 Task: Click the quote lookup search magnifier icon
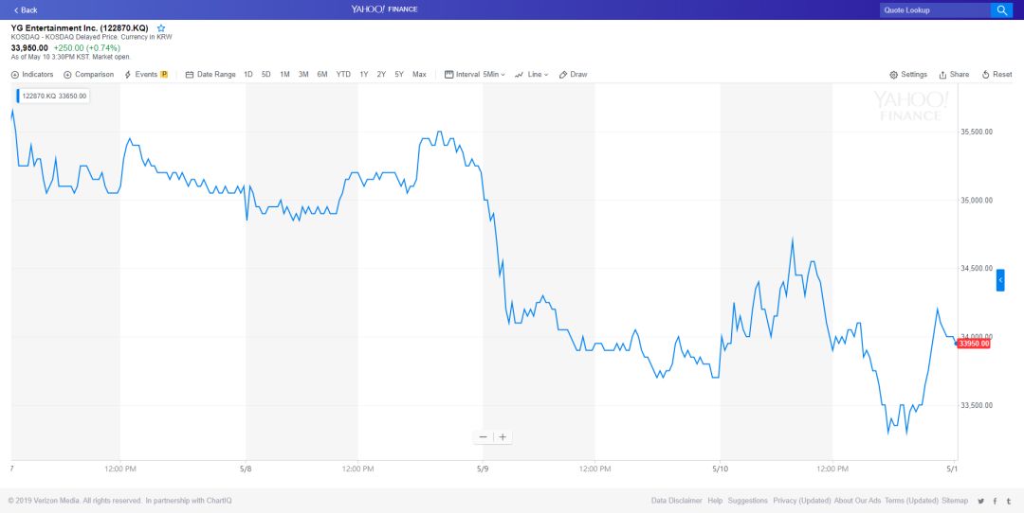(1001, 10)
